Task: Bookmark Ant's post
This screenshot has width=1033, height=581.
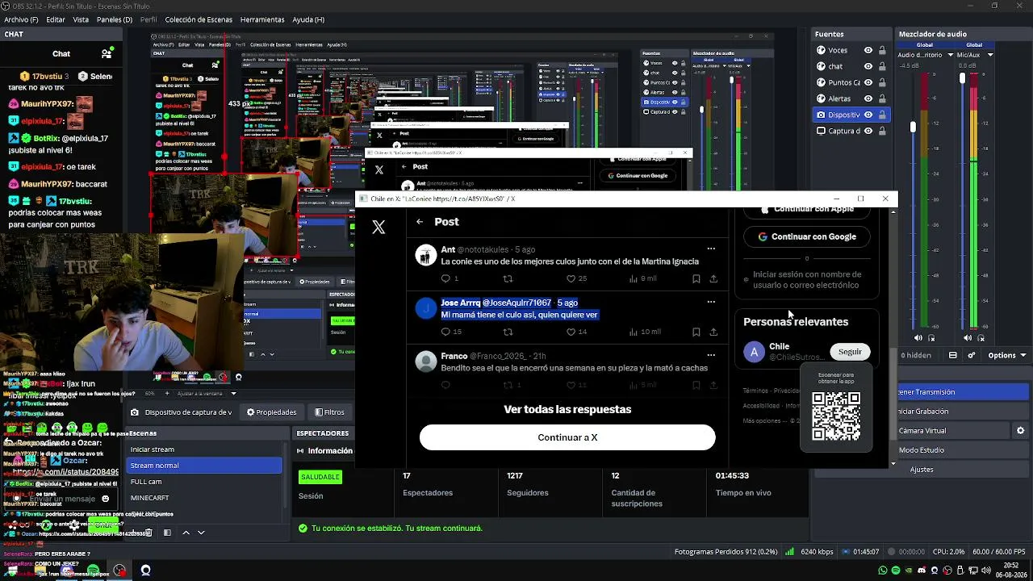Action: [696, 278]
